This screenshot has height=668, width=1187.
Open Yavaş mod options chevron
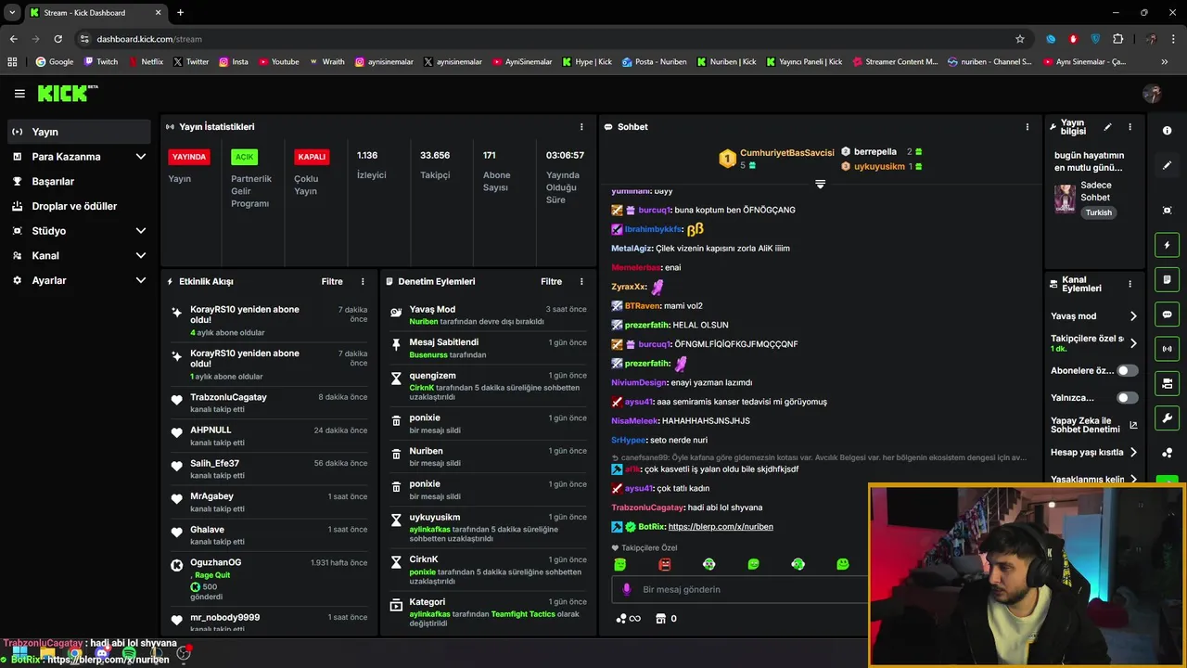1133,316
